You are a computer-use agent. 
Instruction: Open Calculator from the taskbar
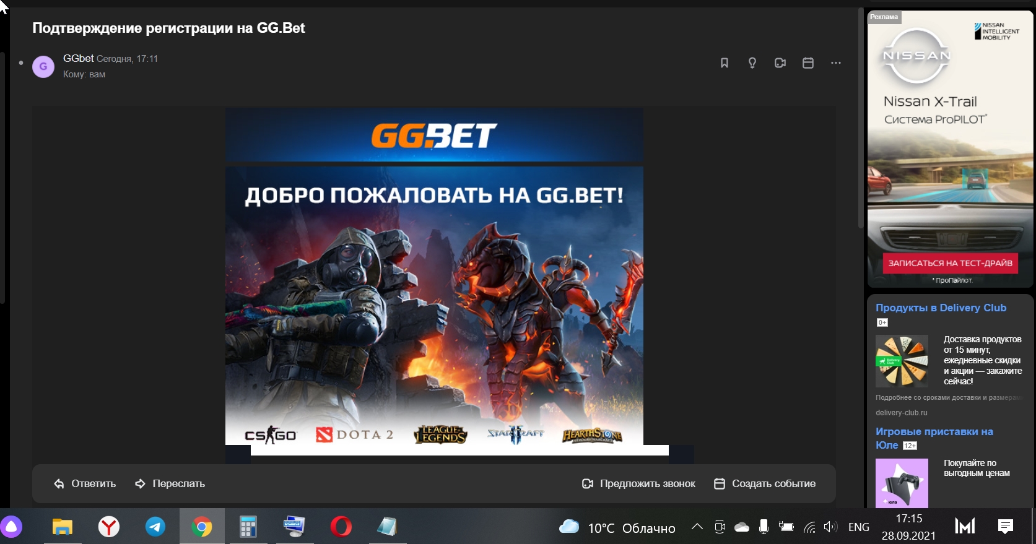coord(248,527)
